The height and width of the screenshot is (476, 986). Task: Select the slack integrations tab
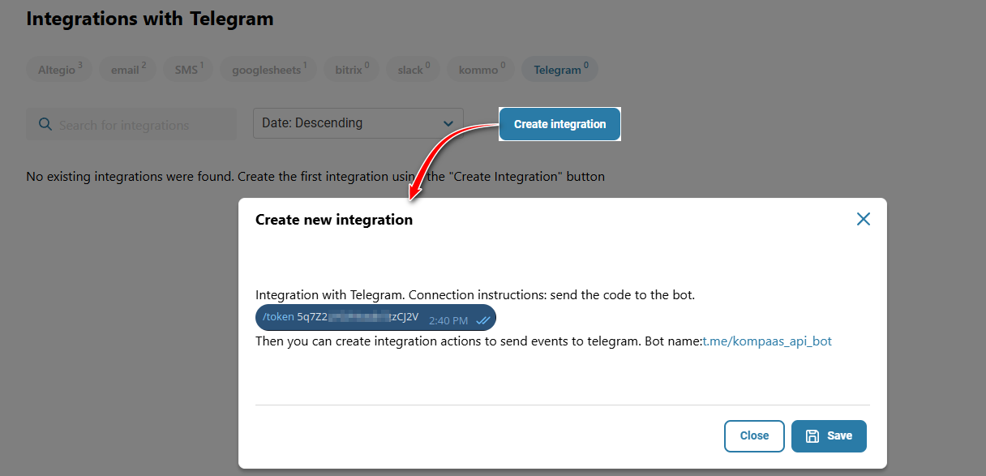pos(414,70)
